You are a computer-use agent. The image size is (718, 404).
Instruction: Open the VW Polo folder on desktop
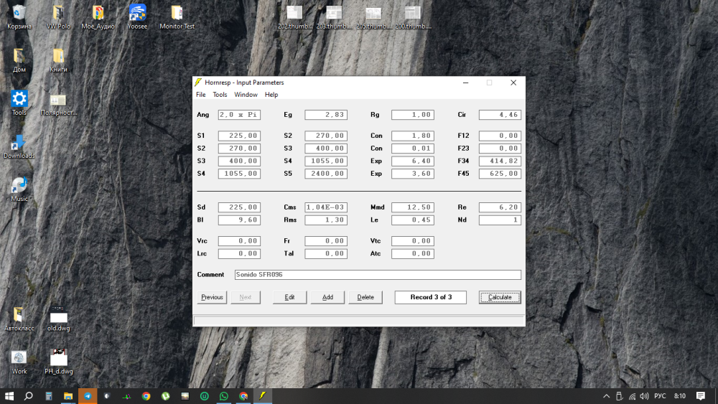58,17
